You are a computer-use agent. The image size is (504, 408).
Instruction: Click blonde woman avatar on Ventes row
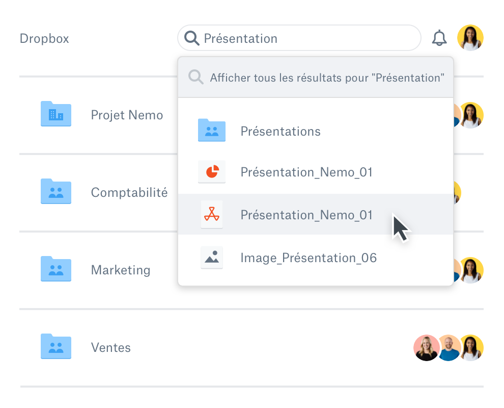pyautogui.click(x=426, y=348)
